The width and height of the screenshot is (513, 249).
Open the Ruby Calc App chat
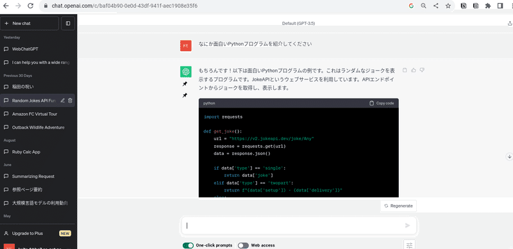tap(37, 152)
